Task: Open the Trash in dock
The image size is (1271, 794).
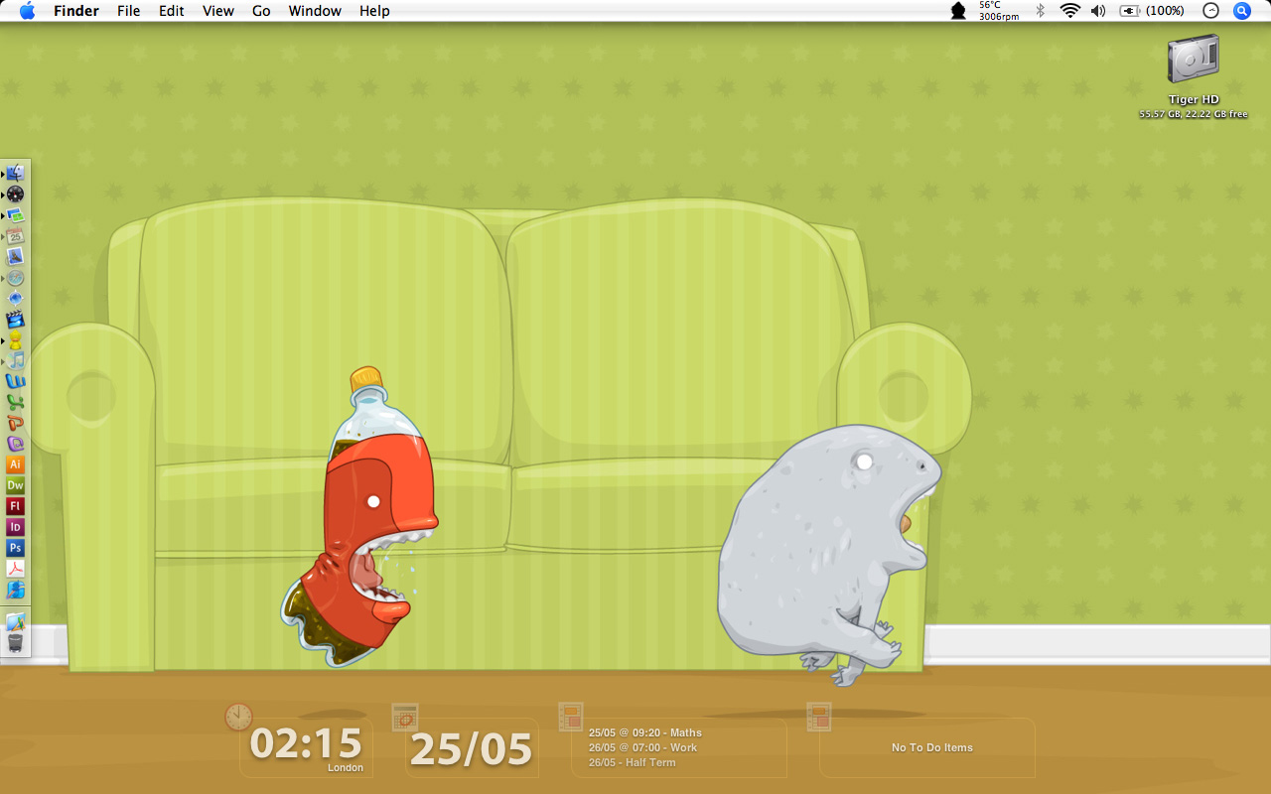Action: [15, 643]
